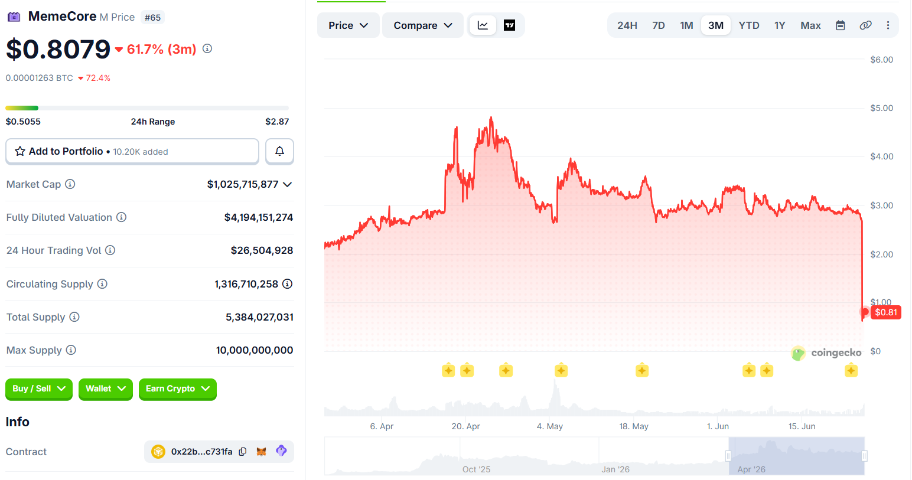Click the news marker on the chart's right end

click(851, 370)
